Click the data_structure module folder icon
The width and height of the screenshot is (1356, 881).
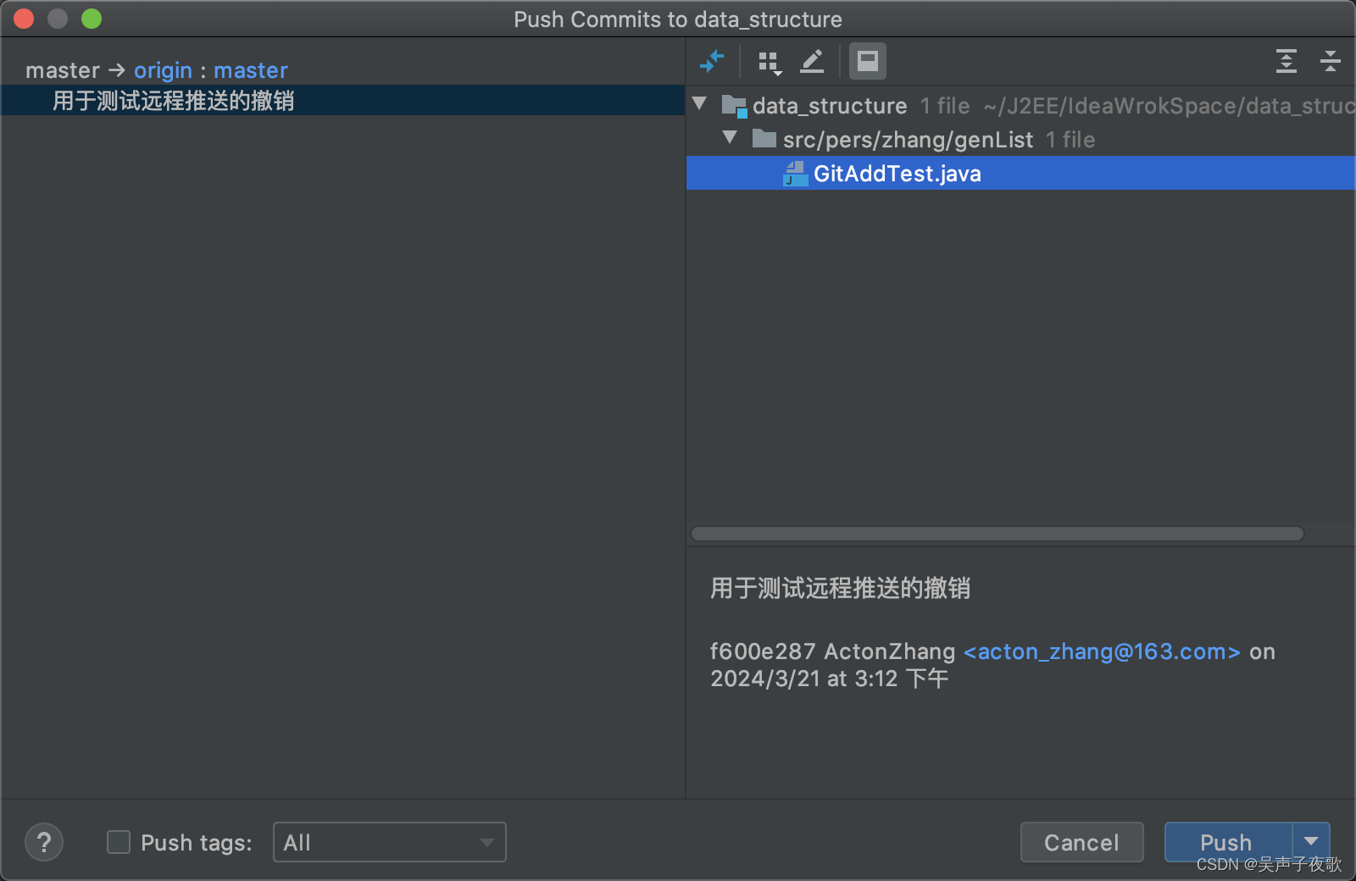[x=734, y=106]
